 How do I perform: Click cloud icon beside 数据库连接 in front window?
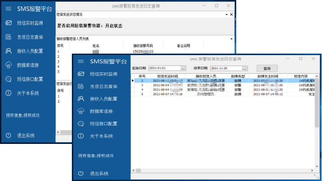coord(81,111)
